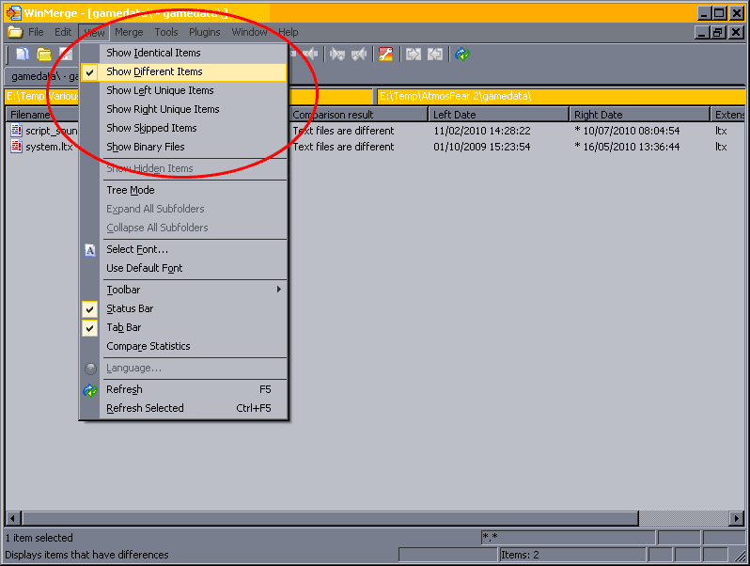The height and width of the screenshot is (566, 750).
Task: Click the file icon beside script_soun
Action: (x=17, y=130)
